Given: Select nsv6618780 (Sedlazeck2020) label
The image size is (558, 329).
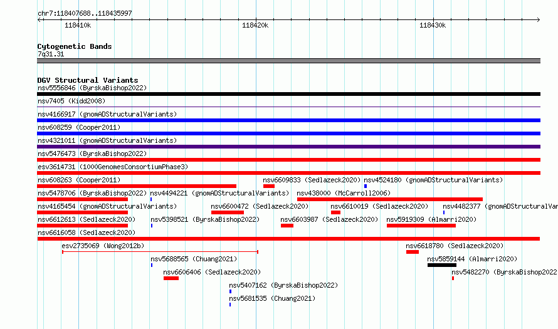Looking at the screenshot, I should pos(455,246).
